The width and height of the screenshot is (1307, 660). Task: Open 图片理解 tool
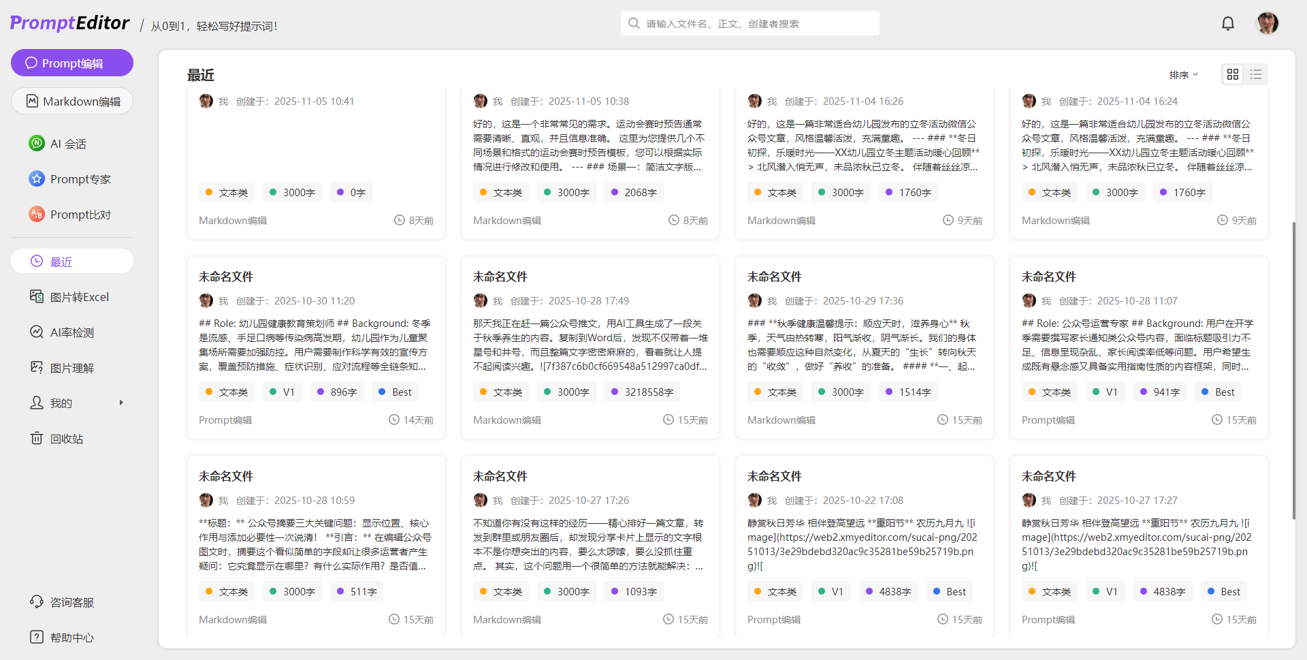[x=71, y=368]
